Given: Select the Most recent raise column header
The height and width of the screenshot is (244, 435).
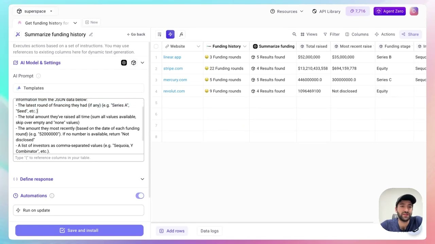Looking at the screenshot, I should 353,46.
